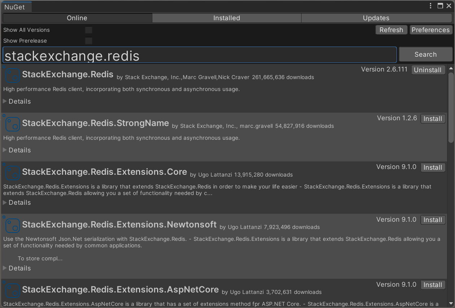Screen dimensions: 455x308
Task: Enable Show Prerelease checkbox
Action: coord(88,41)
